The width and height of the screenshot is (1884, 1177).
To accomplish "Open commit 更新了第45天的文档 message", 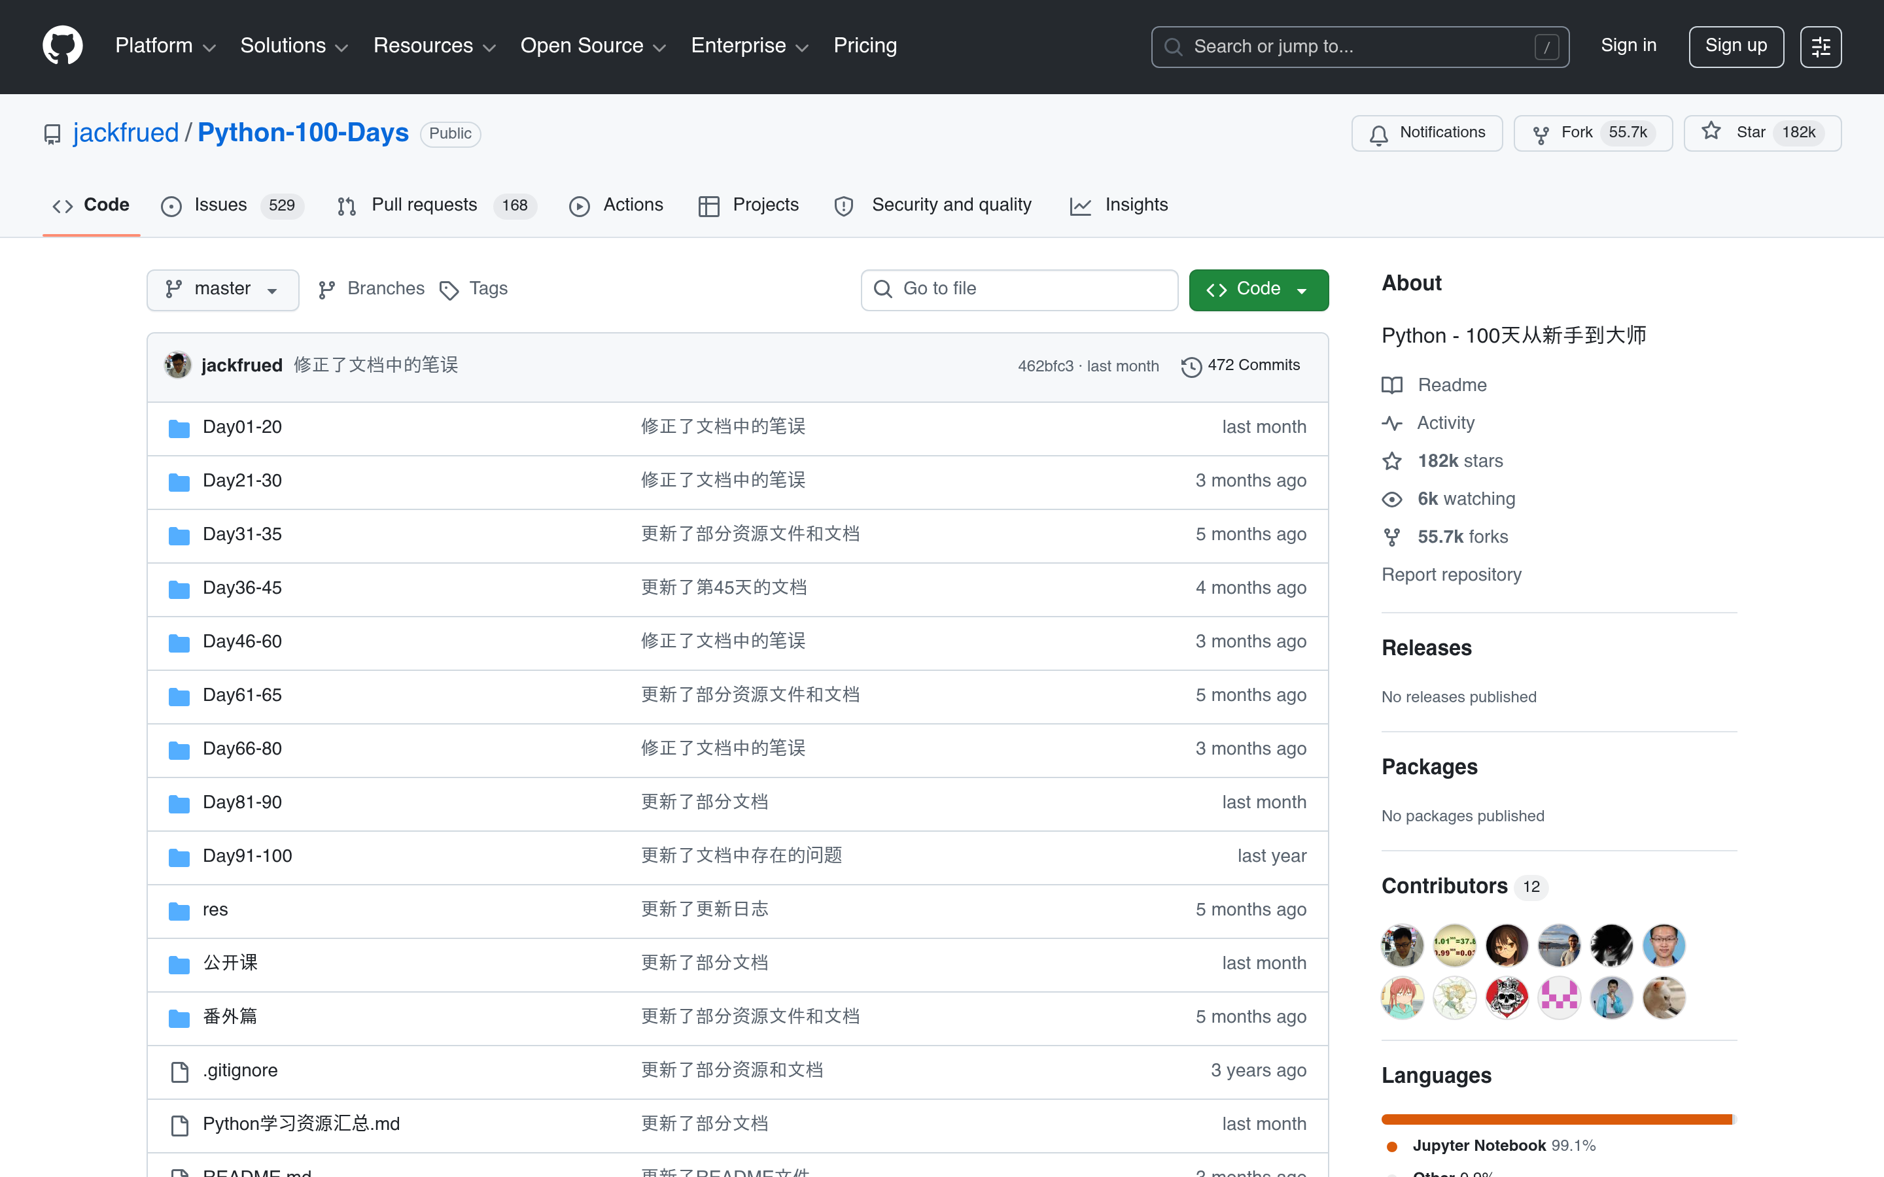I will 724,588.
